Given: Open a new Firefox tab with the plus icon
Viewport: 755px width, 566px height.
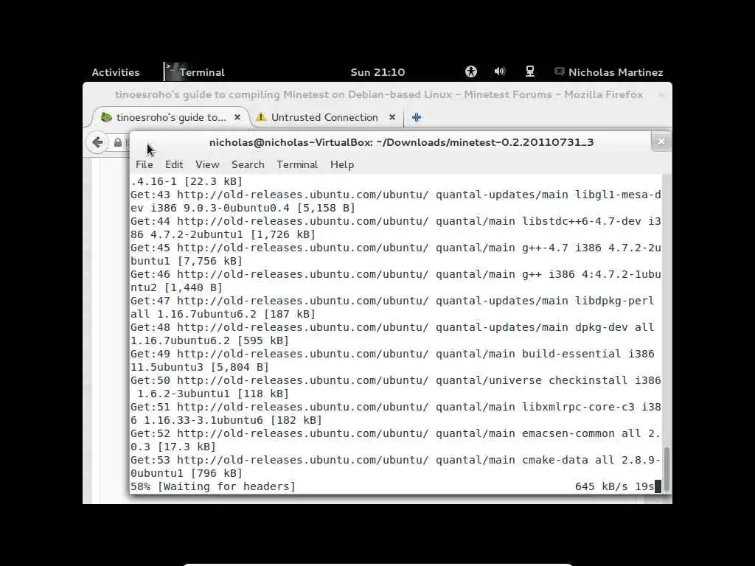Looking at the screenshot, I should pos(417,117).
